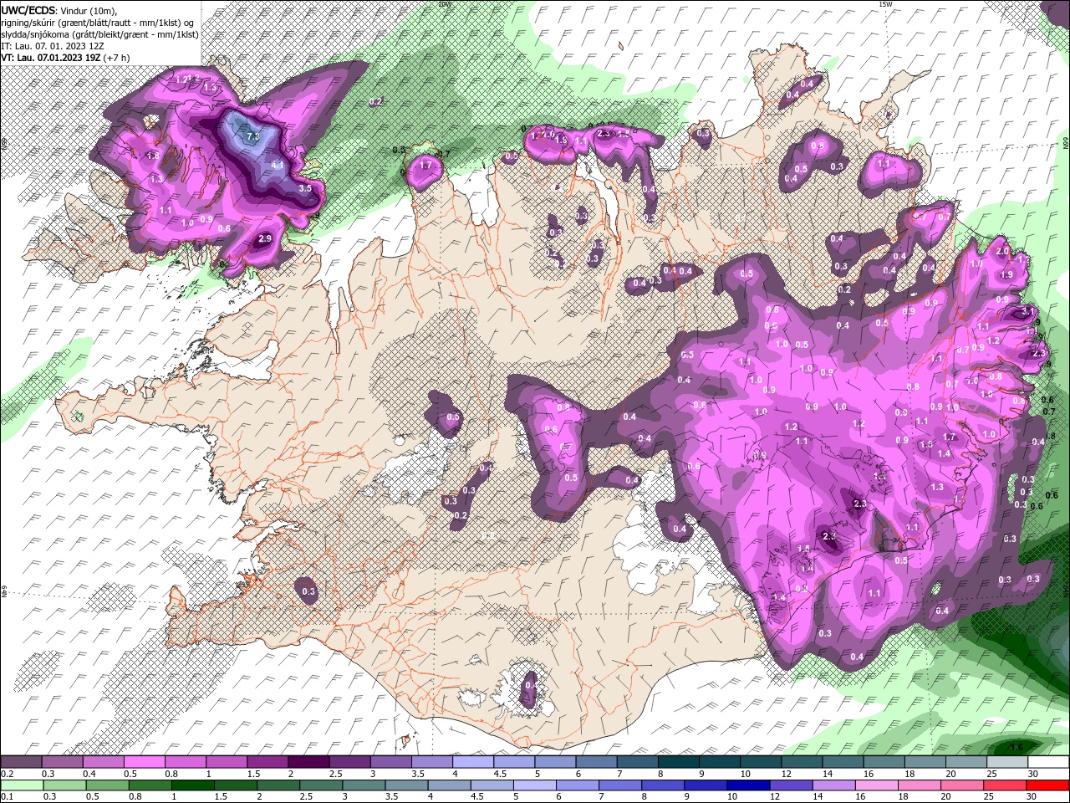Click the 1.7 value on the small northern purple blob
Viewport: 1070px width, 803px height.
click(425, 166)
